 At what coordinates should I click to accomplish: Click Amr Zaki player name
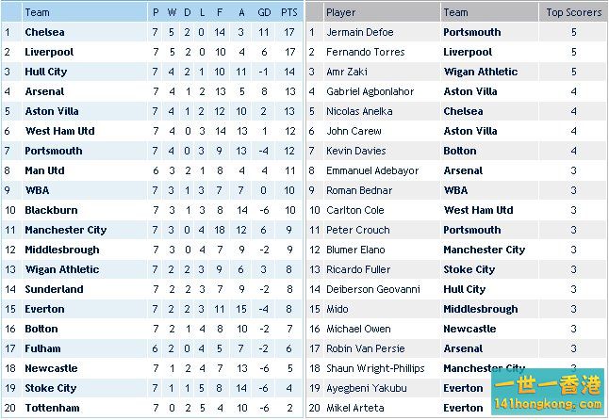347,72
